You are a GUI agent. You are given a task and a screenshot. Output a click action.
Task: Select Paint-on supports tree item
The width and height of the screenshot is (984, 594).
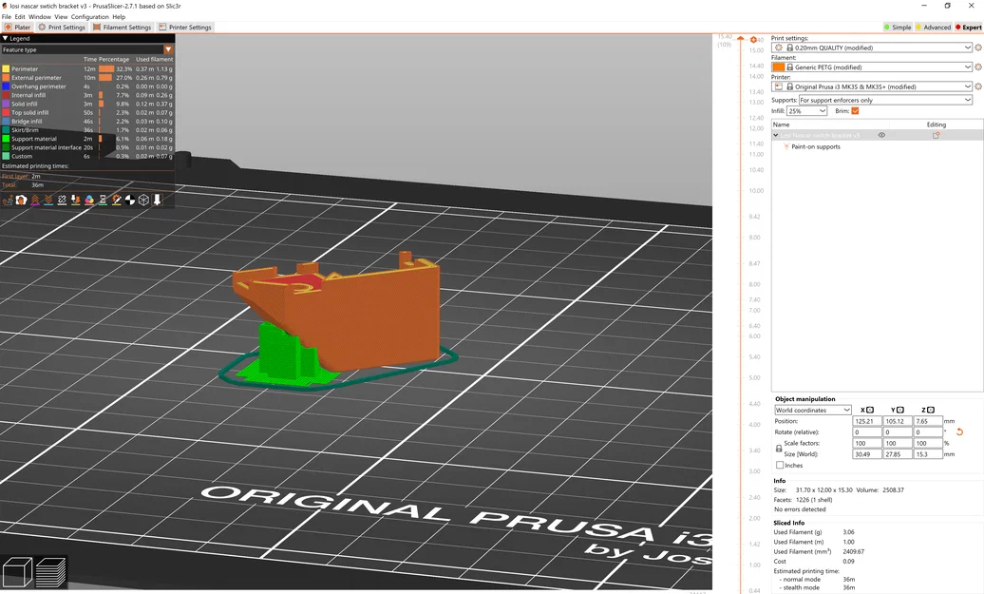(x=815, y=146)
